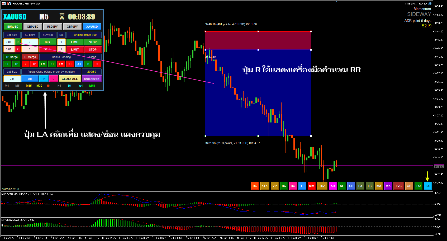
Task: Click the Partial Close lot size field
Action: (12, 79)
